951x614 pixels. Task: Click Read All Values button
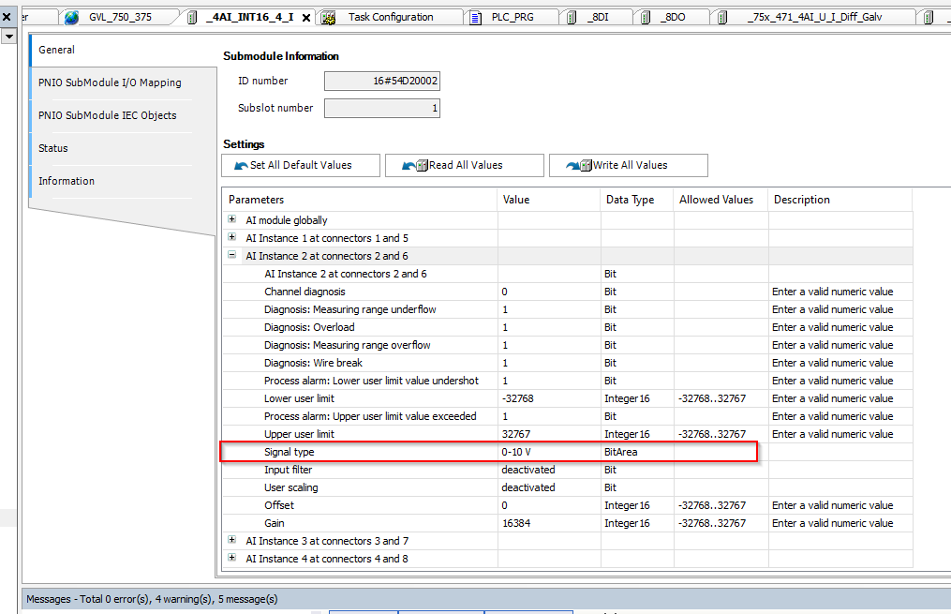click(x=465, y=165)
